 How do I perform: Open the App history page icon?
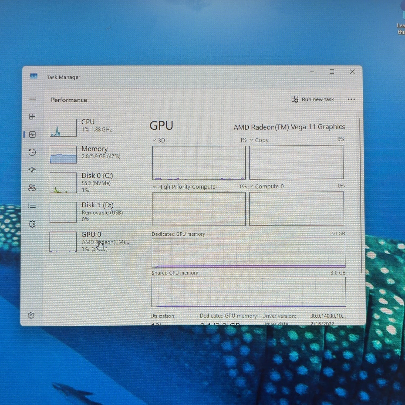click(32, 152)
